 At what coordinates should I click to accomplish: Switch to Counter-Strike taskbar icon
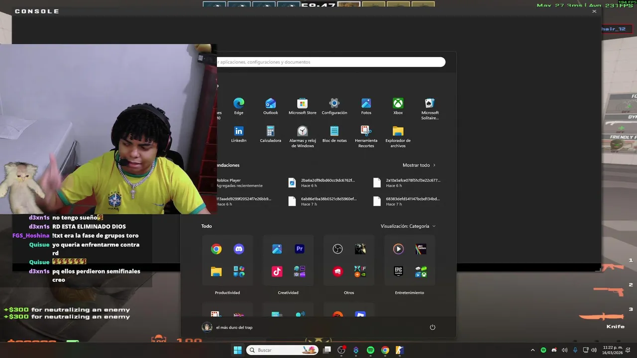(399, 350)
